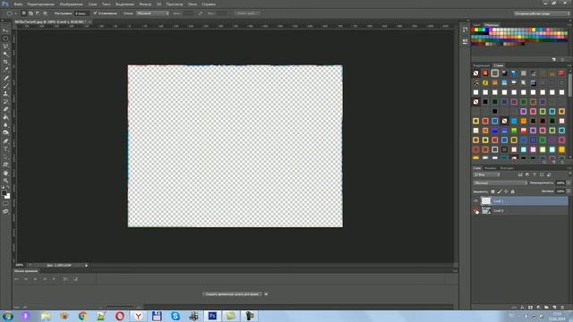This screenshot has height=322, width=573.
Task: Click the create video timeline button
Action: tap(232, 294)
